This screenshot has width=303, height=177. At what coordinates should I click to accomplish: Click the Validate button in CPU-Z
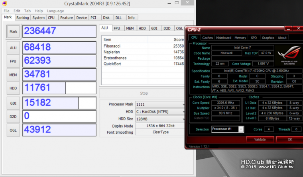point(260,139)
